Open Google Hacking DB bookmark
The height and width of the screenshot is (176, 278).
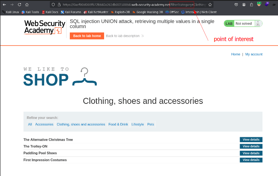(149, 12)
